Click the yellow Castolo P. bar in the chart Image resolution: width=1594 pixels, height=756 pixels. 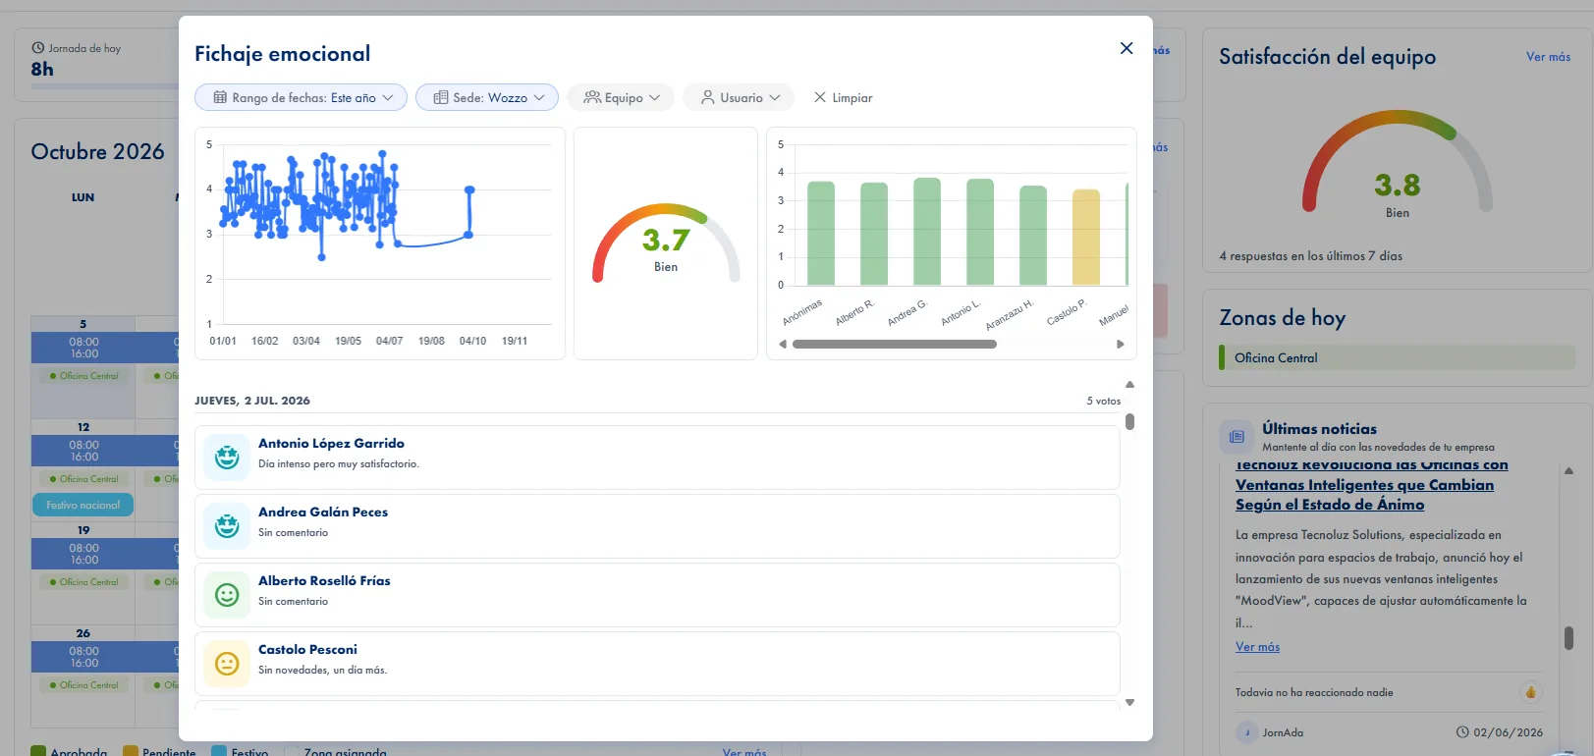[x=1086, y=238]
